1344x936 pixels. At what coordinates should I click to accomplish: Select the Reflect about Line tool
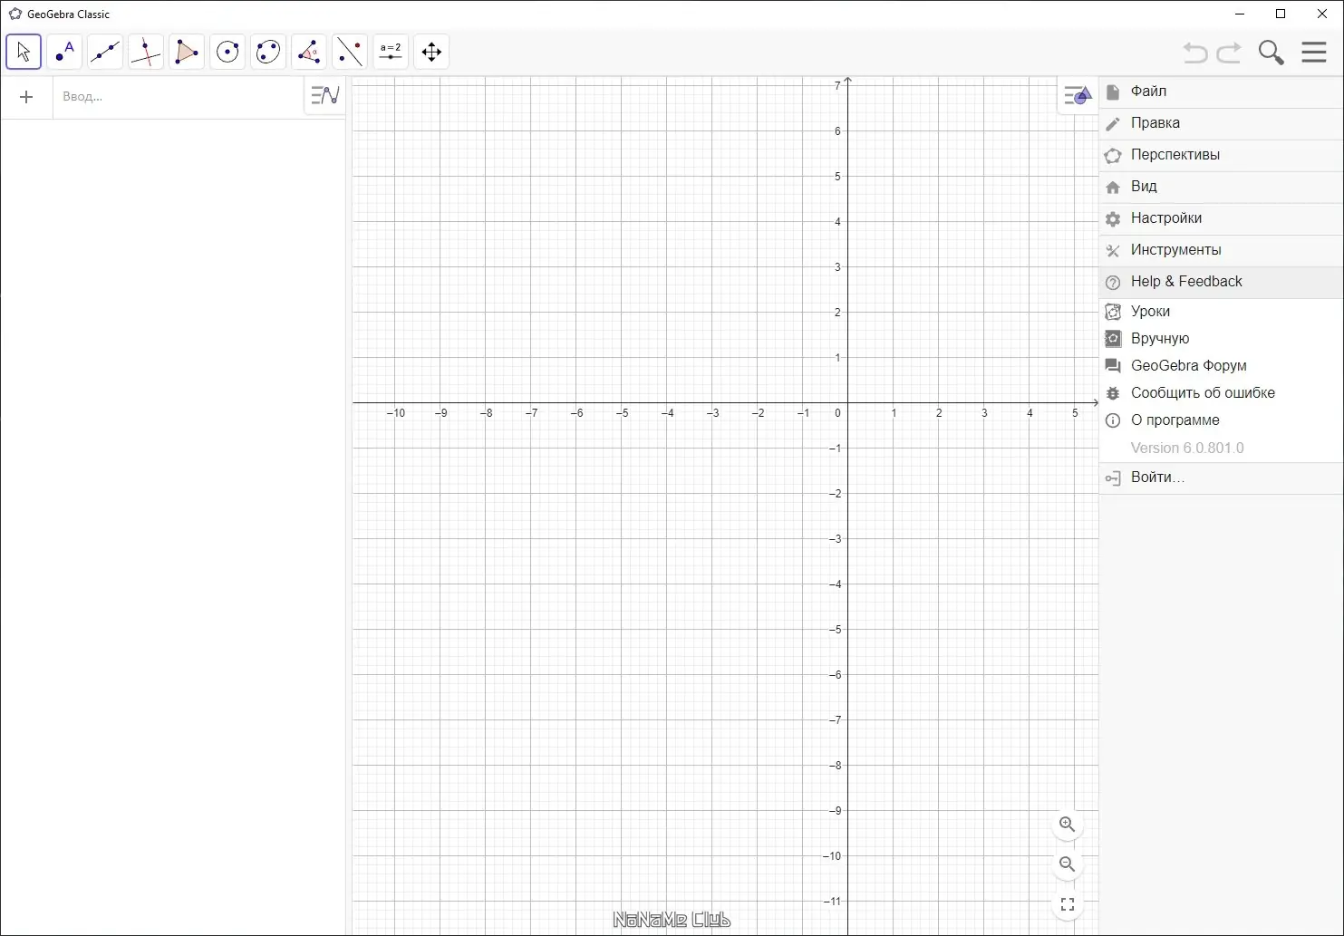[x=350, y=52]
